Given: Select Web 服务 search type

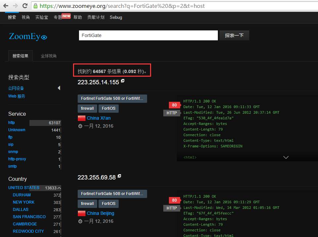Looking at the screenshot, I should point(17,96).
